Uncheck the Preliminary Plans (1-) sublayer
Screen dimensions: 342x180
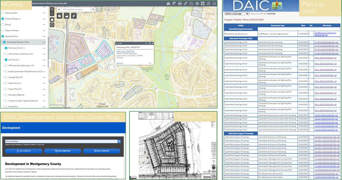tap(6, 48)
